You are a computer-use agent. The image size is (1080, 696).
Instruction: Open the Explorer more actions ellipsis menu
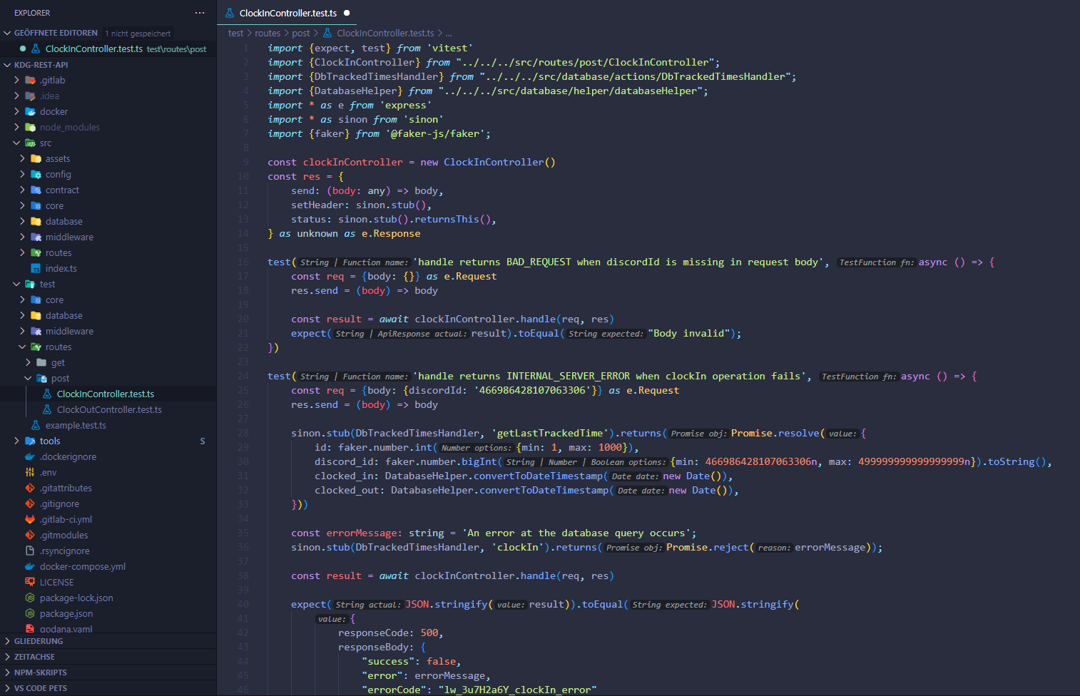point(200,13)
